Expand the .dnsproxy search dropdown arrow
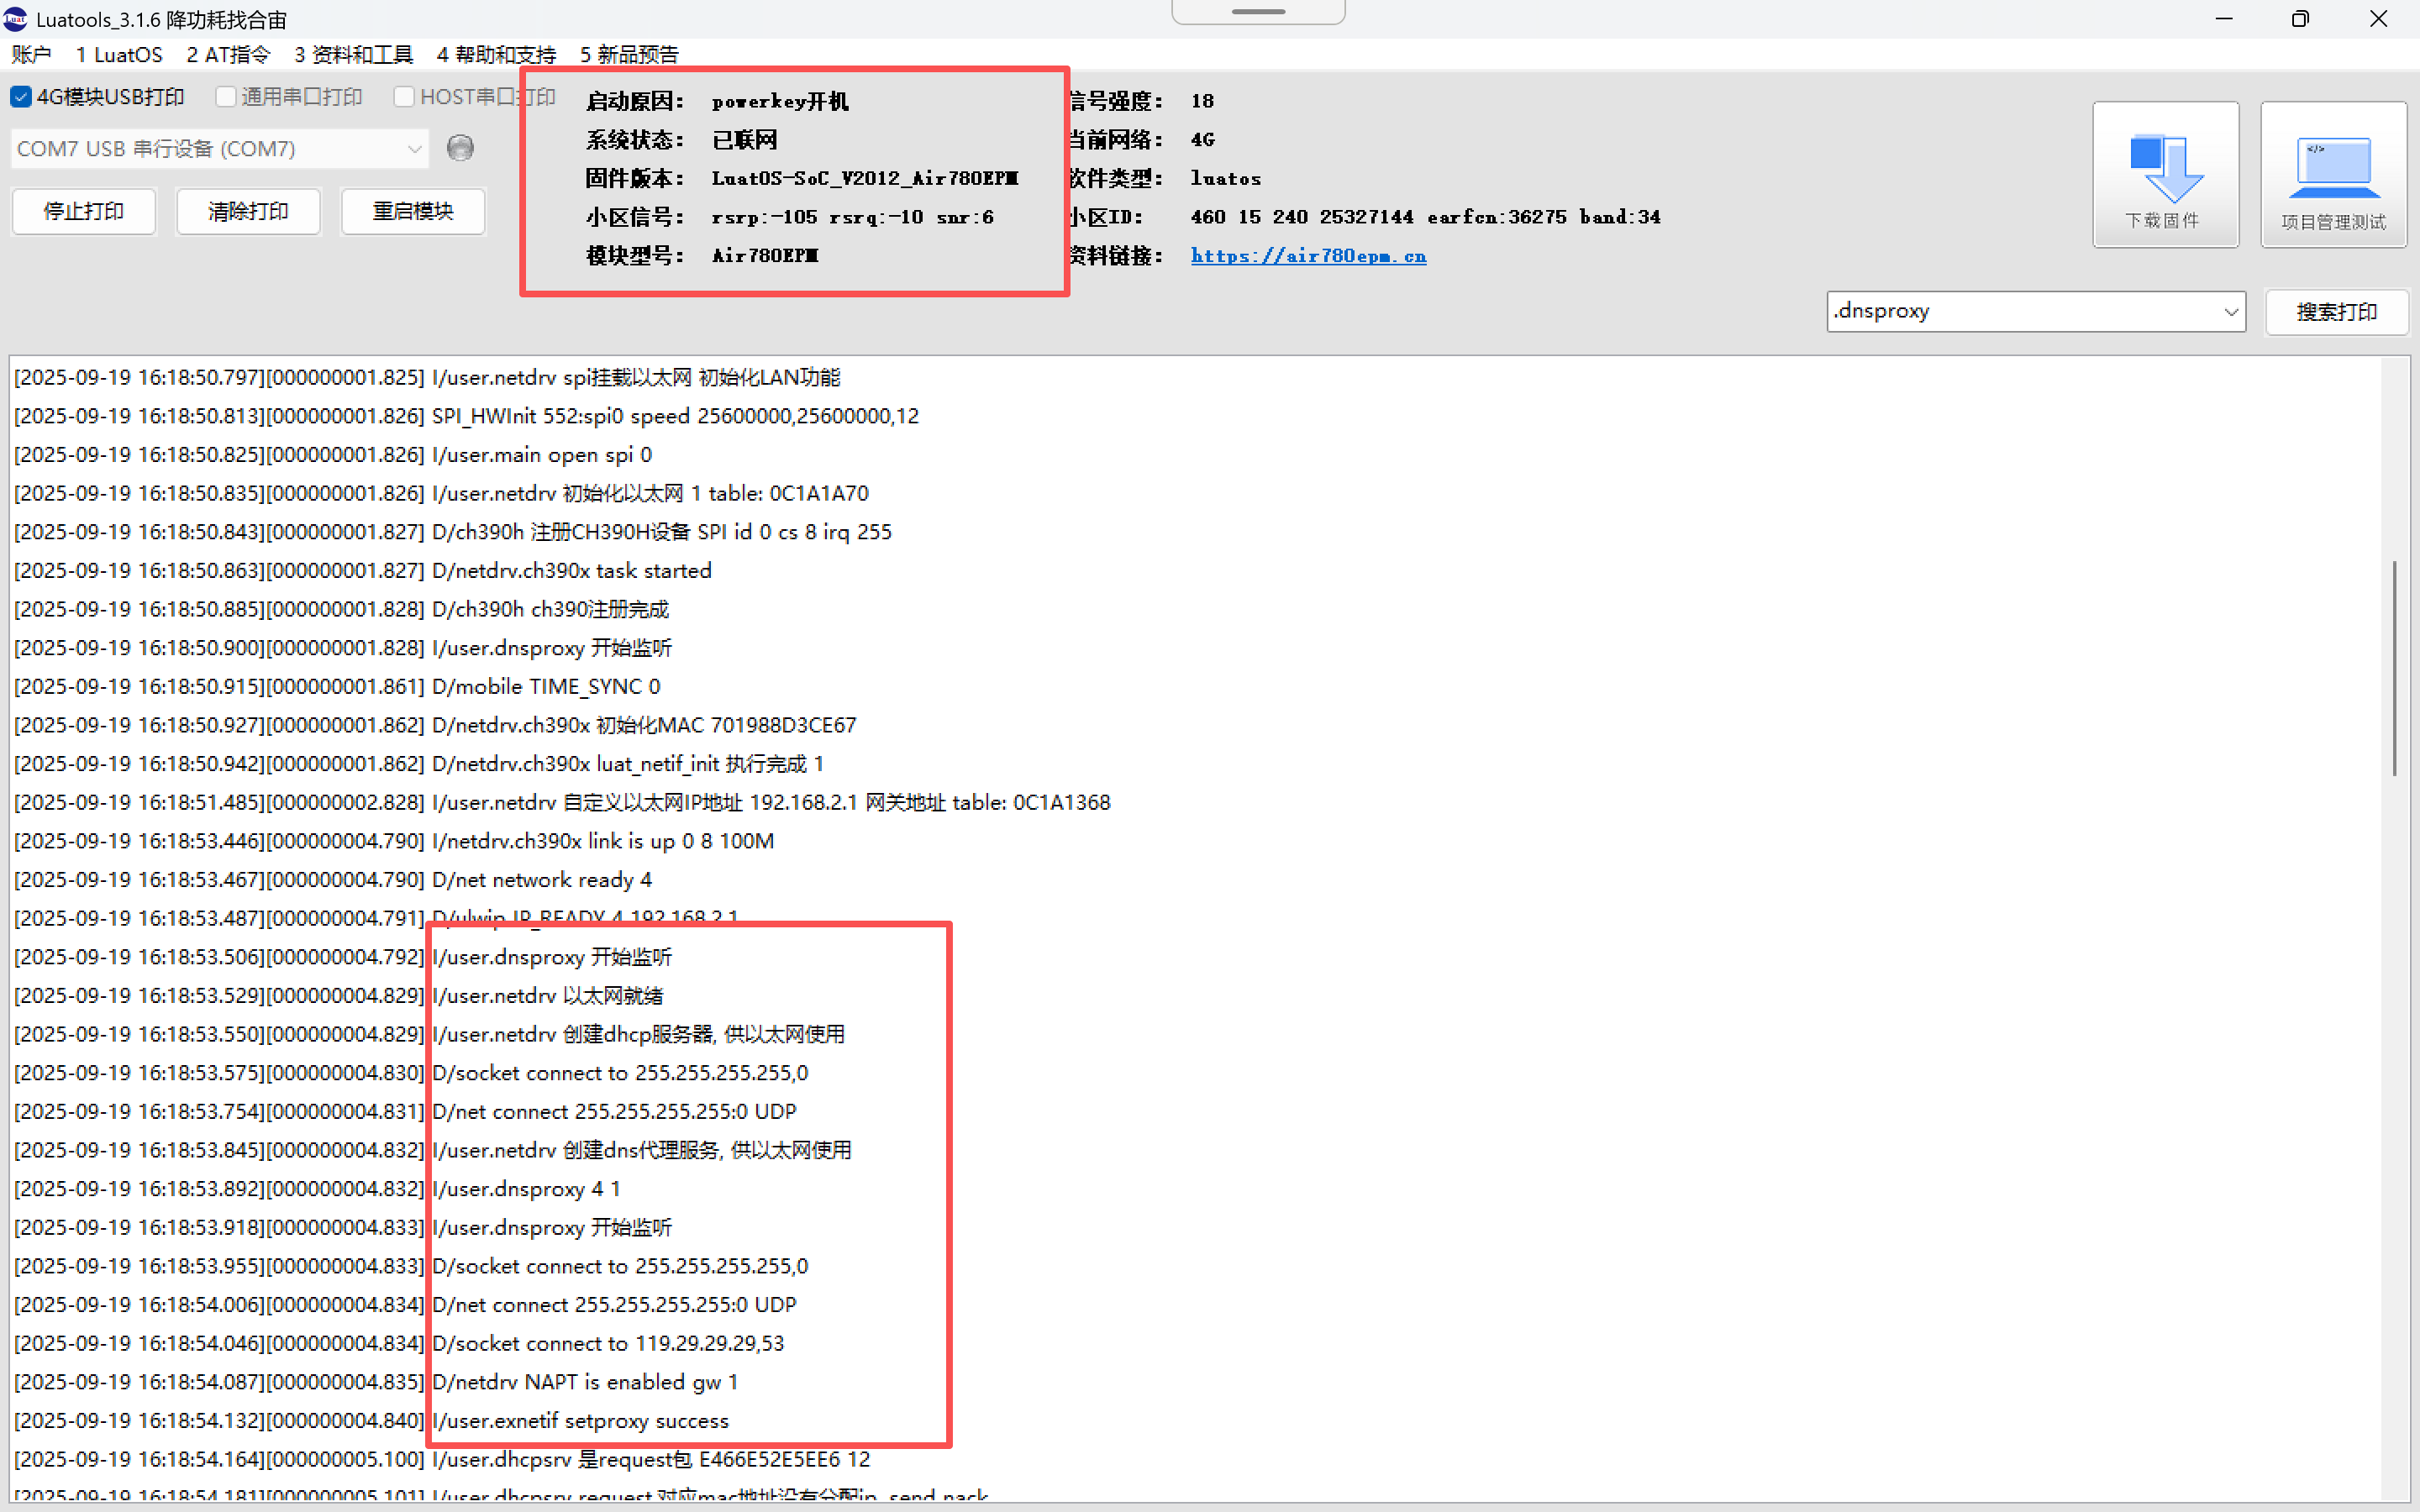Viewport: 2420px width, 1512px height. (2230, 312)
